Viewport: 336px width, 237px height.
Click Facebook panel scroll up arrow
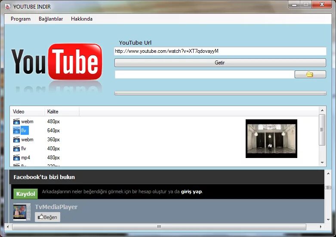click(x=328, y=173)
